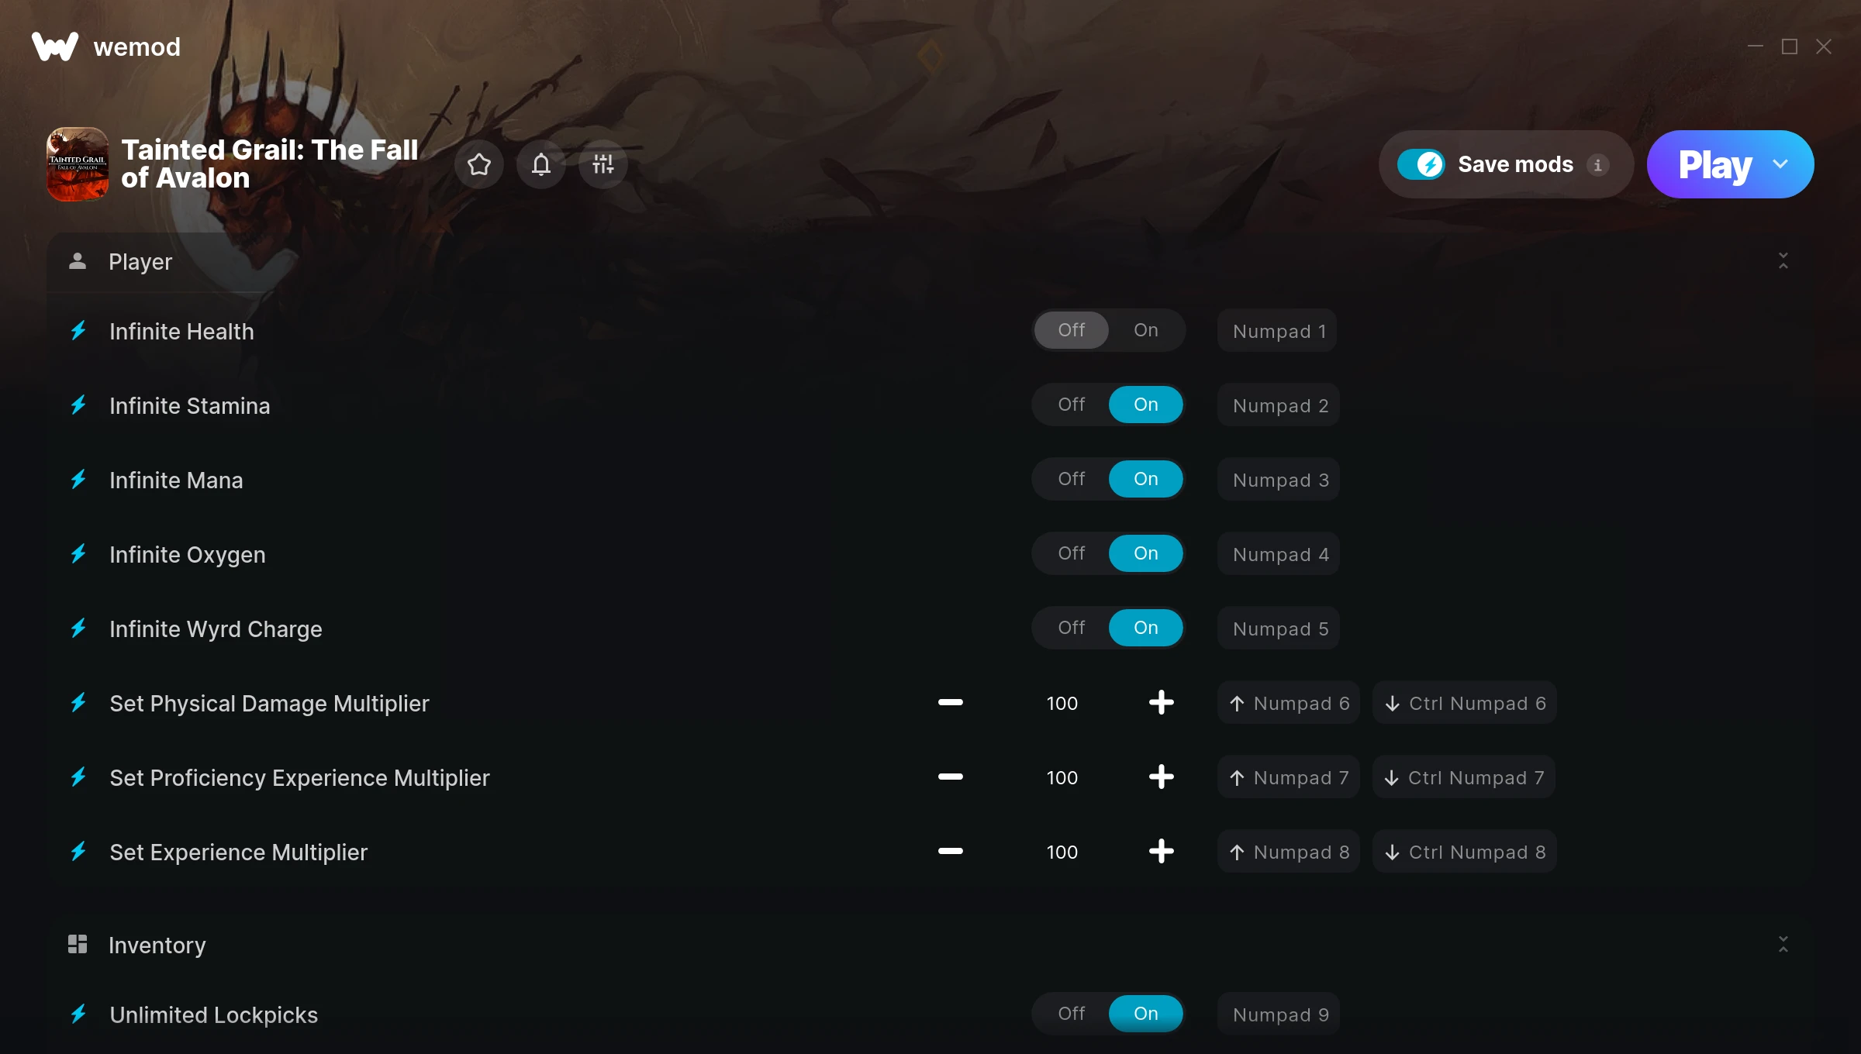Add game to favorites with star icon

479,164
